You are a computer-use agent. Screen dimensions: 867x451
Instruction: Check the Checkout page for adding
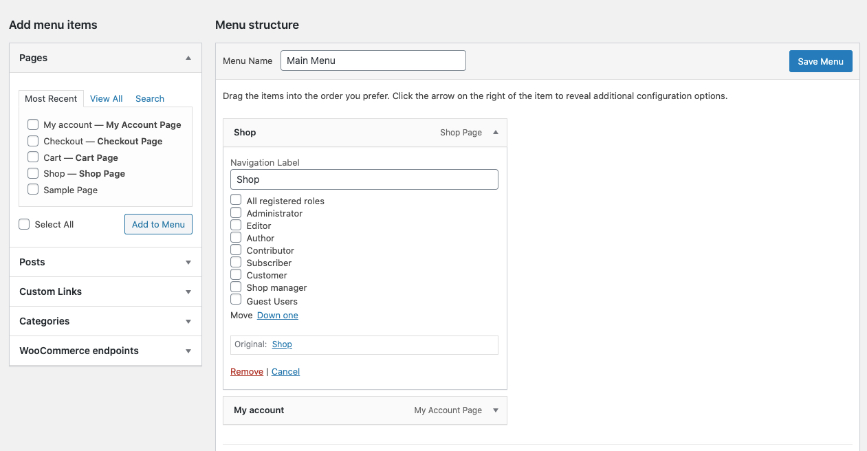tap(32, 141)
